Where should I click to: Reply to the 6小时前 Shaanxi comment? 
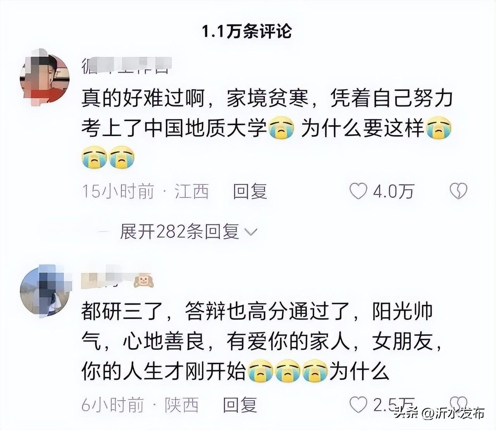point(240,405)
